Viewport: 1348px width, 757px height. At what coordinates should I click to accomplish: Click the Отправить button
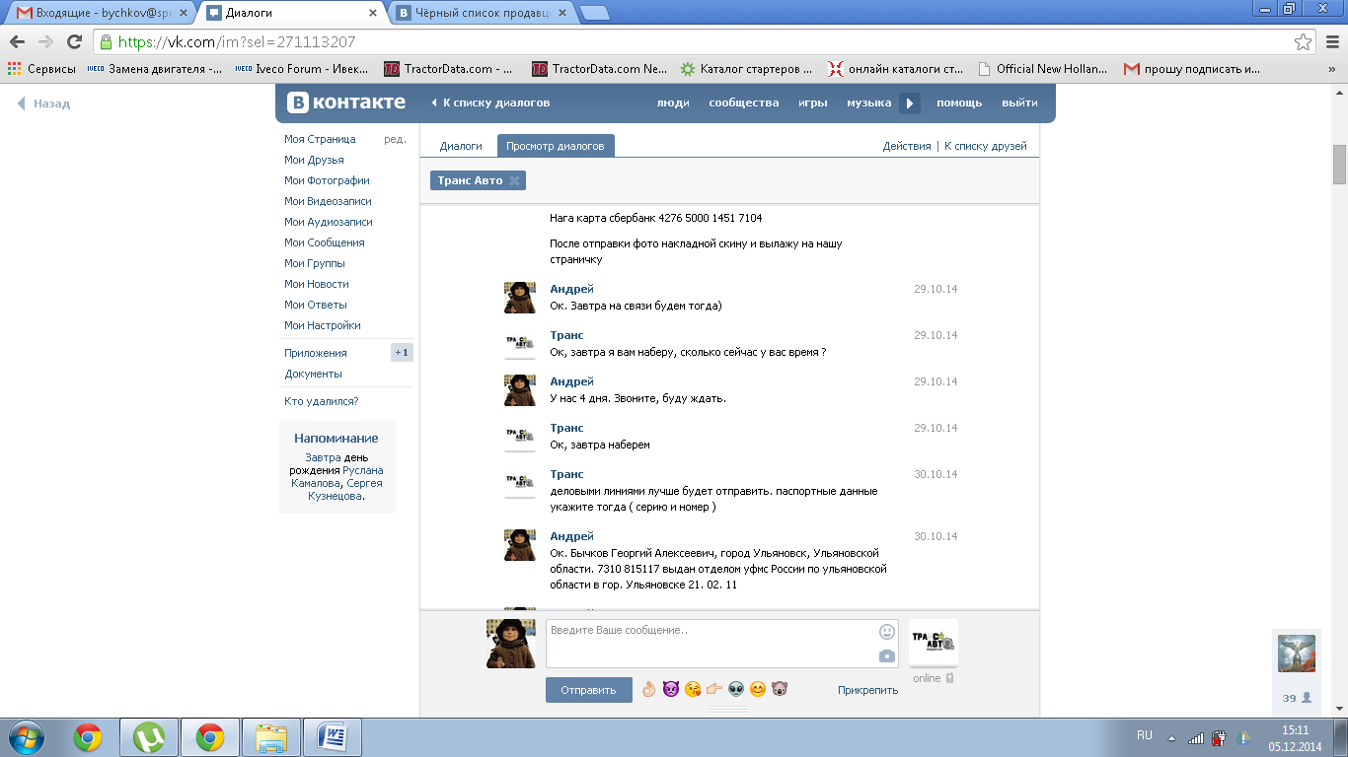[588, 690]
